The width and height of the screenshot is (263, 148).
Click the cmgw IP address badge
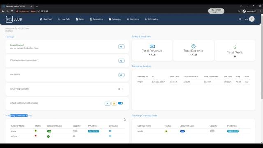coord(94,131)
